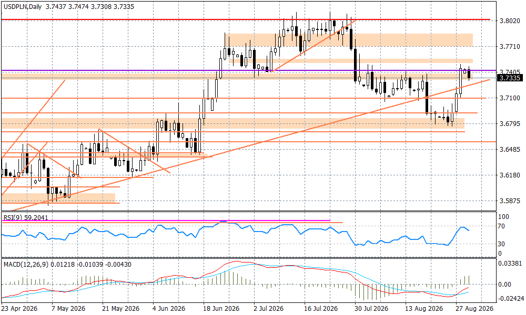Select the red horizontal resistance line near 3.8020

pos(246,20)
